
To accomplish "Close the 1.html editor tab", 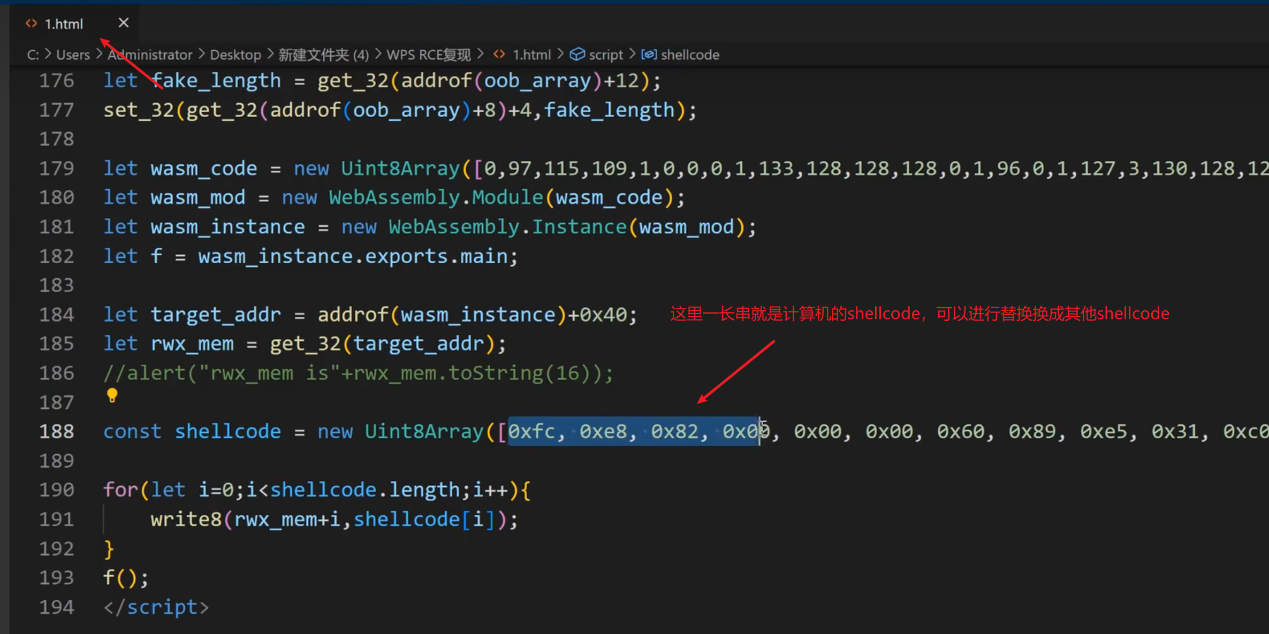I will point(124,23).
